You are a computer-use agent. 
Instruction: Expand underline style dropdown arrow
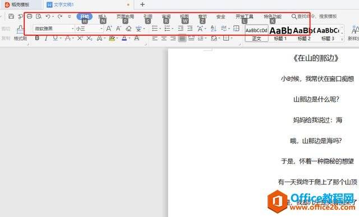click(x=61, y=38)
